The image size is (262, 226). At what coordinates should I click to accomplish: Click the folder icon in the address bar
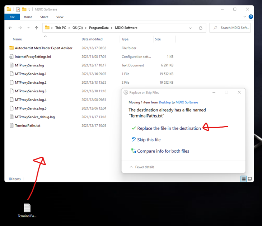coord(47,28)
